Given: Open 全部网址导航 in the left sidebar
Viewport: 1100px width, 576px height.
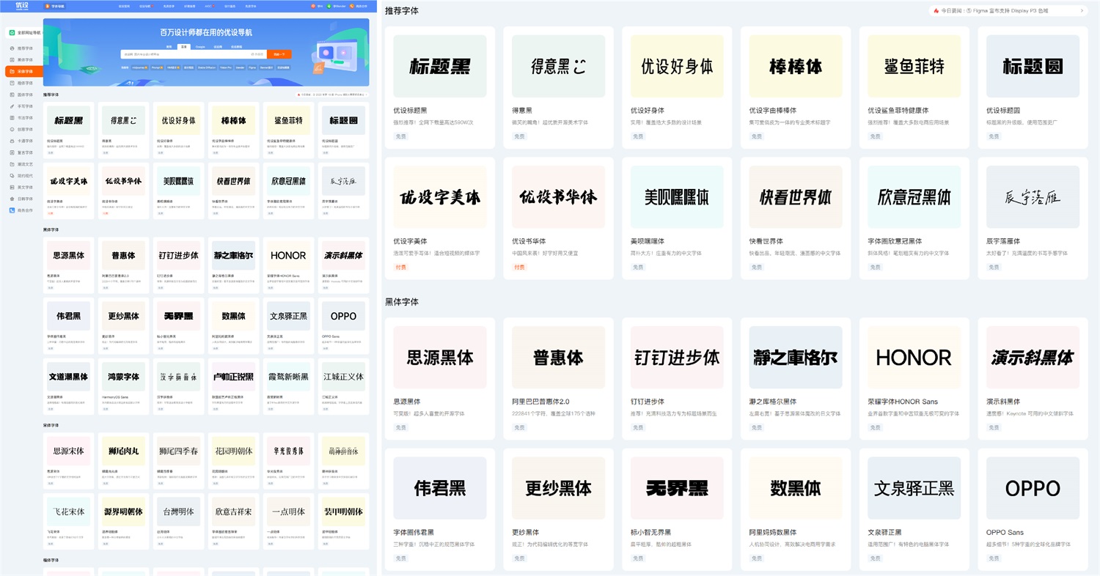Looking at the screenshot, I should [x=24, y=33].
